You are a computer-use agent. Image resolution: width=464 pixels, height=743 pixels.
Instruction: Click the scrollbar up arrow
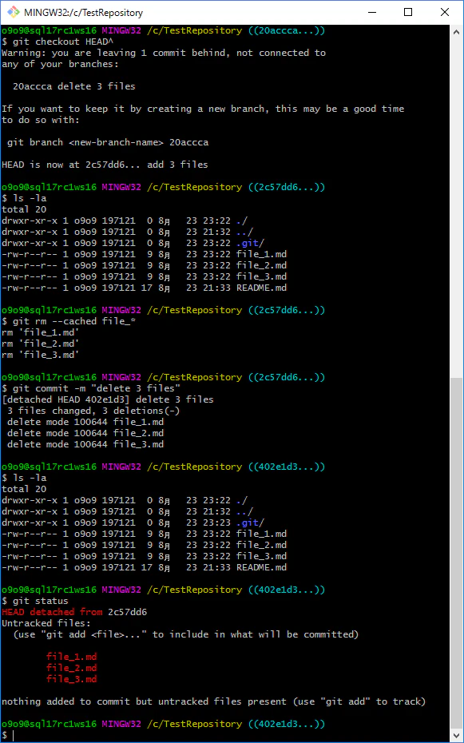[x=457, y=31]
